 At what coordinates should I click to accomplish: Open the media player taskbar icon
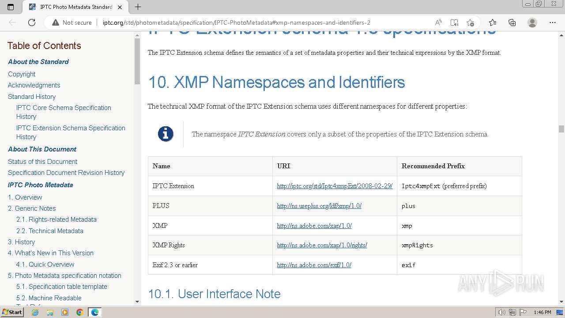pos(65,312)
